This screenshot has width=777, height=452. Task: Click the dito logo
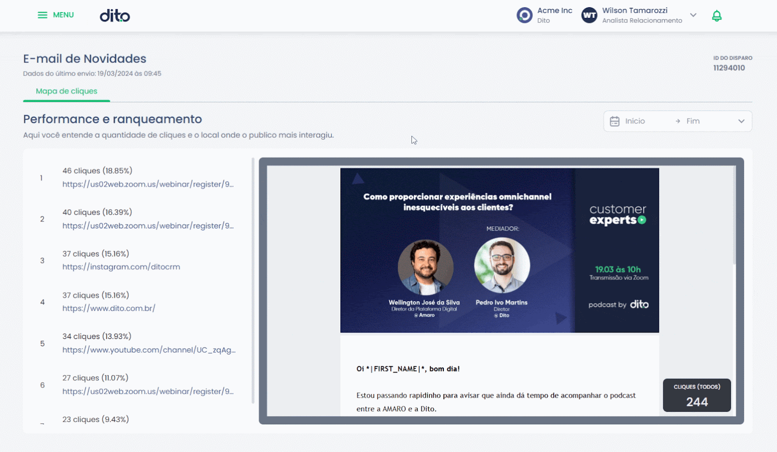[115, 16]
